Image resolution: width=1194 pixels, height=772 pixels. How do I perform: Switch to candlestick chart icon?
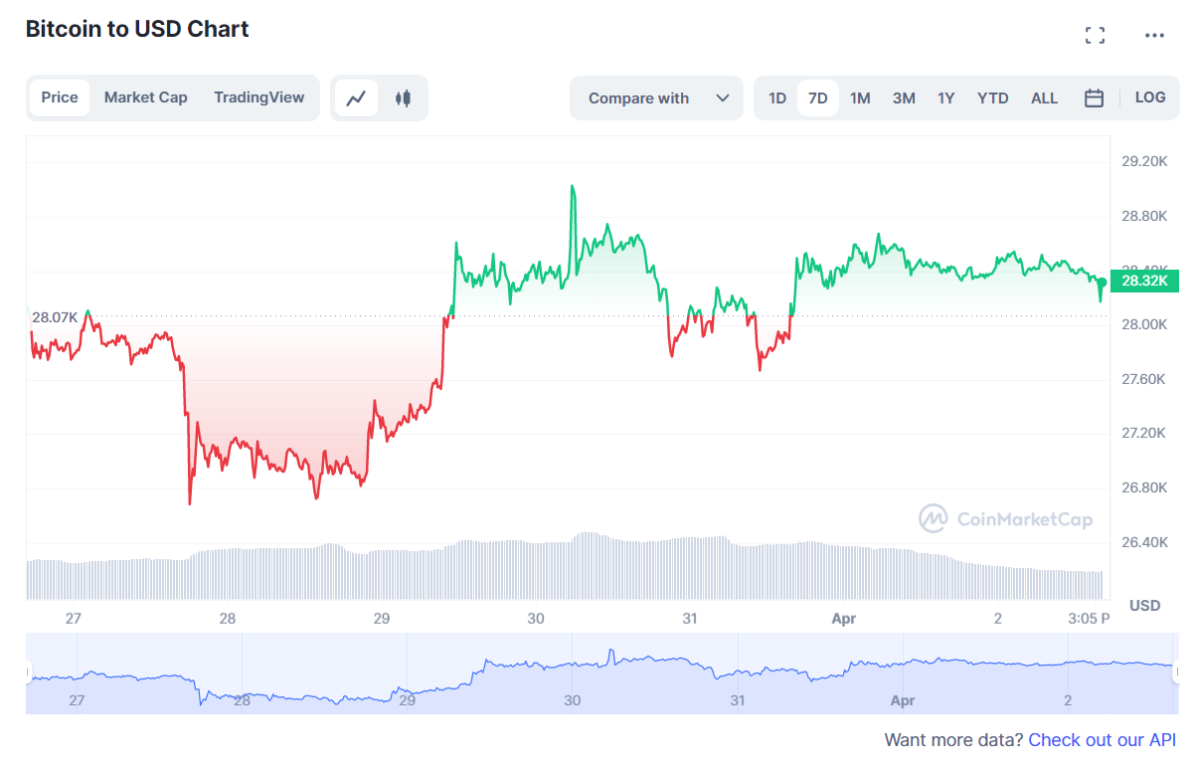[x=403, y=97]
